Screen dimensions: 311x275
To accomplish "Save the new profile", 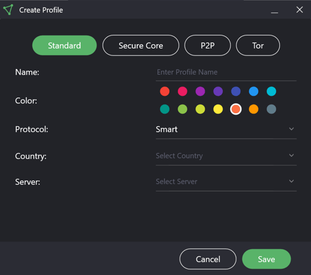I will [266, 259].
